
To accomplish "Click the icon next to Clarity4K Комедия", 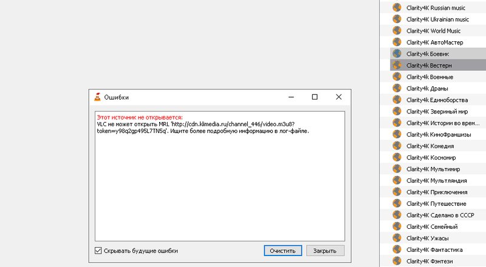I will tap(397, 146).
